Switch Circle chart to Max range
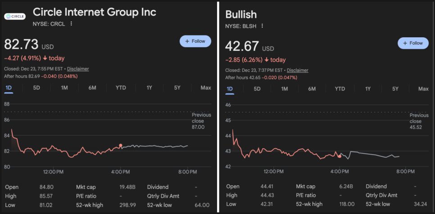 tap(206, 87)
